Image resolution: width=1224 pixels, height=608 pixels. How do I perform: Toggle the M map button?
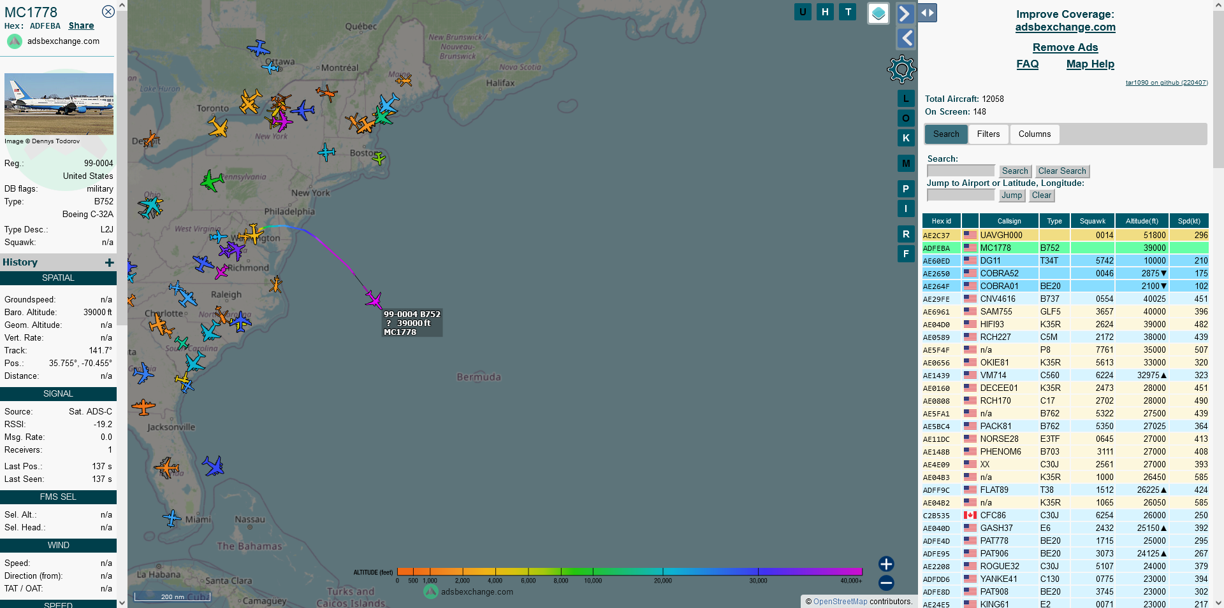[x=906, y=164]
